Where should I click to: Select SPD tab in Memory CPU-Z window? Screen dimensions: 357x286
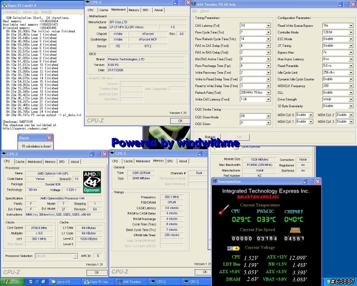pyautogui.click(x=170, y=161)
